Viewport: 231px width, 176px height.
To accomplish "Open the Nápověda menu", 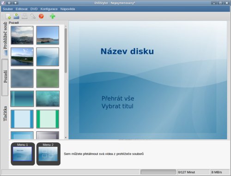I will coord(67,9).
